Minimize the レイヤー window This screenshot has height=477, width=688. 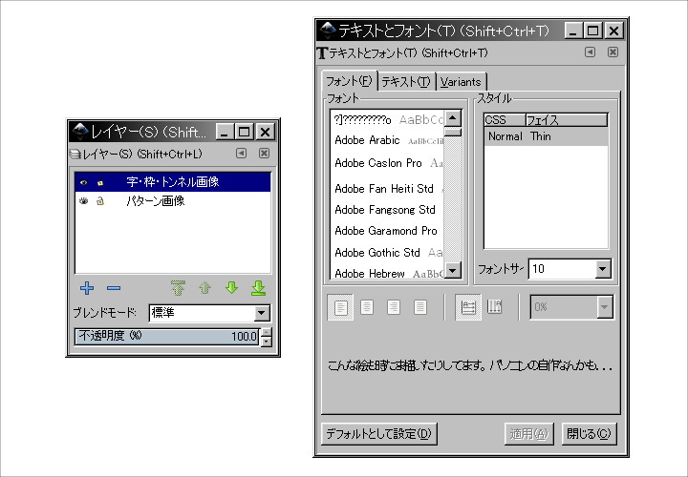click(225, 132)
